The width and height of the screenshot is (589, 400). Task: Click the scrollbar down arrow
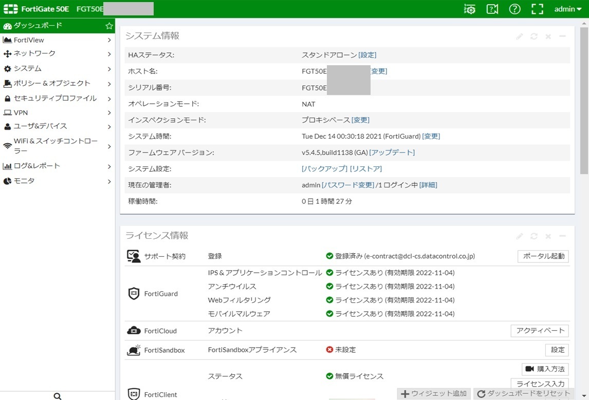(x=584, y=396)
